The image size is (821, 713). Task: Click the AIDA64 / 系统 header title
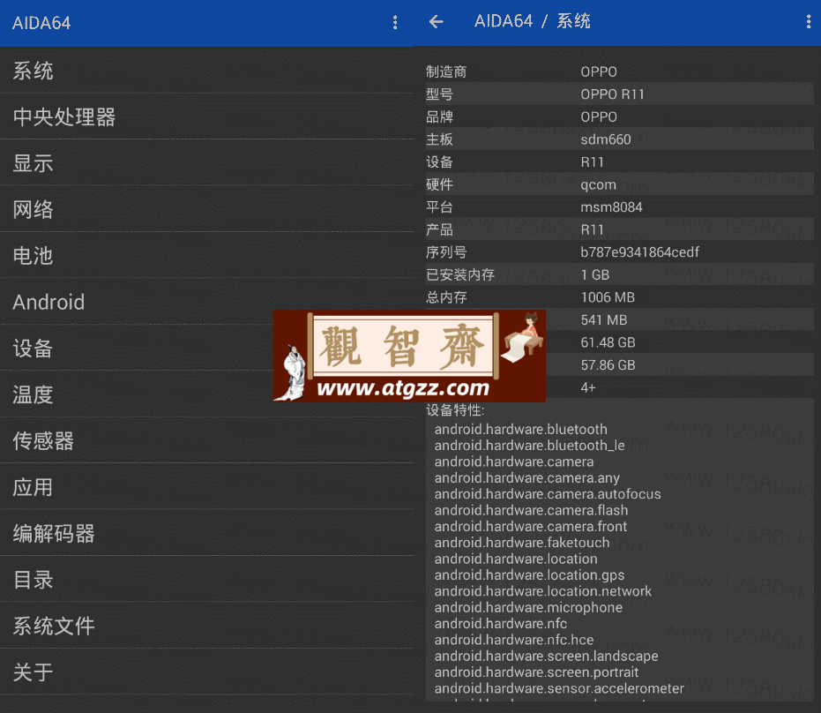click(x=532, y=21)
